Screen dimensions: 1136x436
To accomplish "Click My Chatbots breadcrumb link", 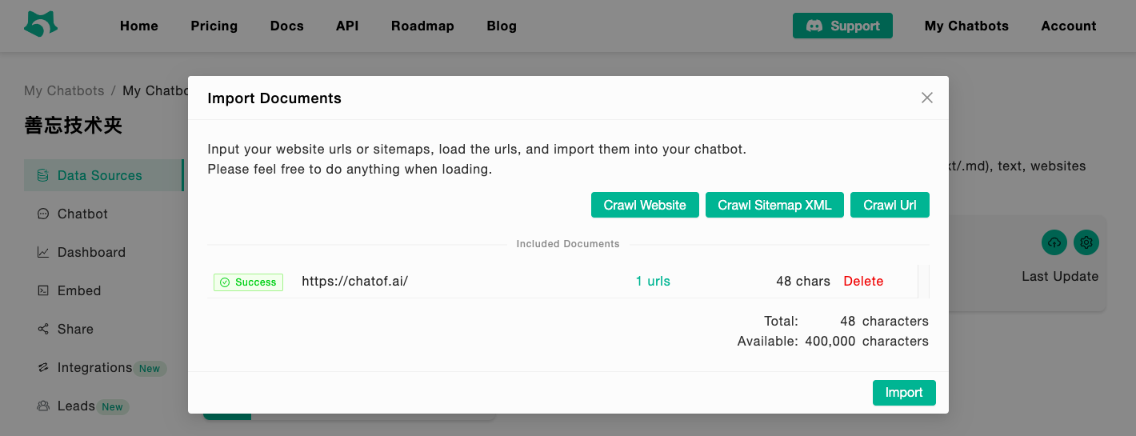I will coord(64,90).
